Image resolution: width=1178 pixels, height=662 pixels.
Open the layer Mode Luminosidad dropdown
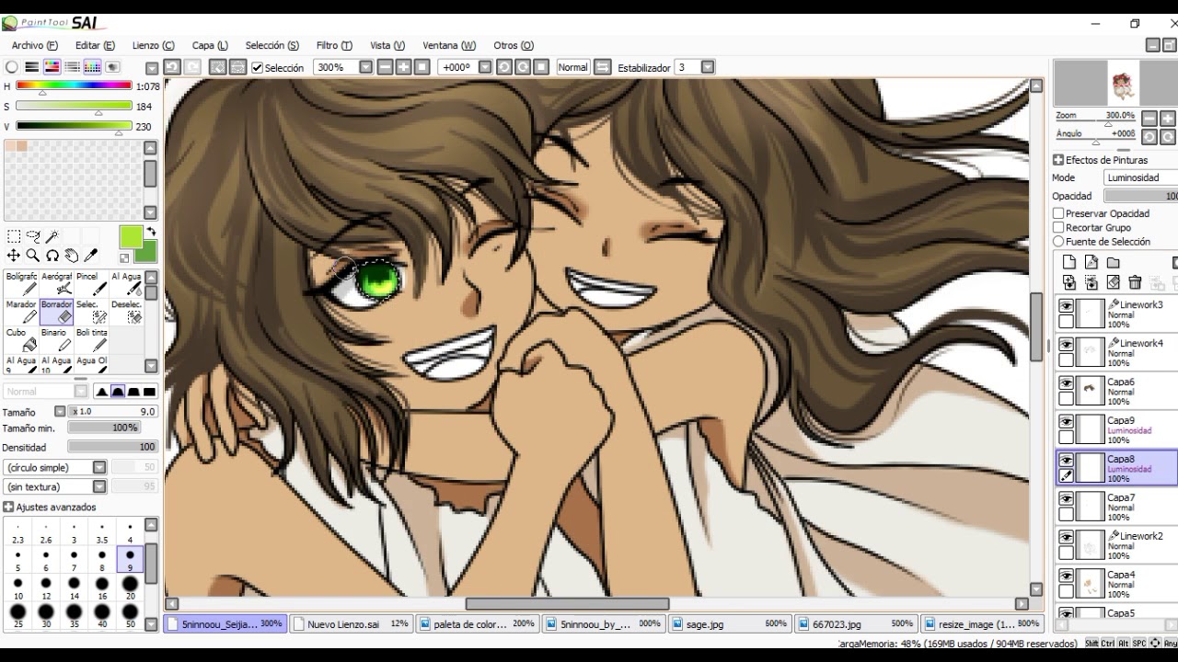(1141, 177)
